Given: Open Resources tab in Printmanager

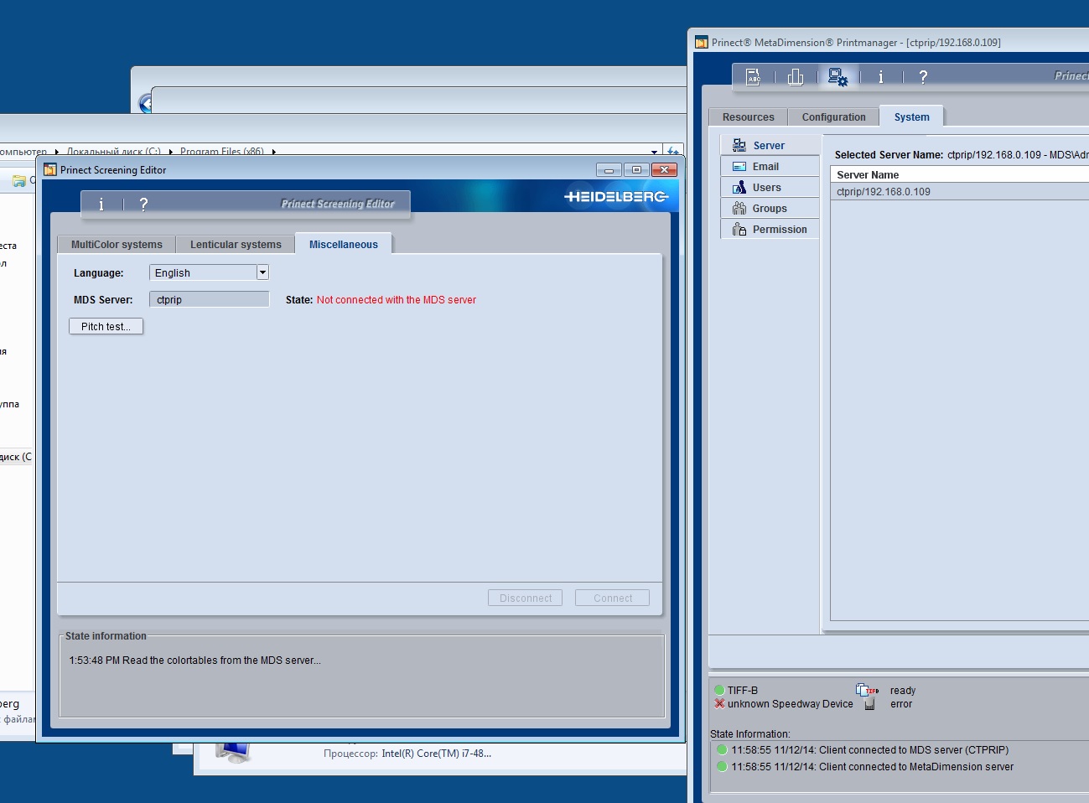Looking at the screenshot, I should click(x=749, y=117).
